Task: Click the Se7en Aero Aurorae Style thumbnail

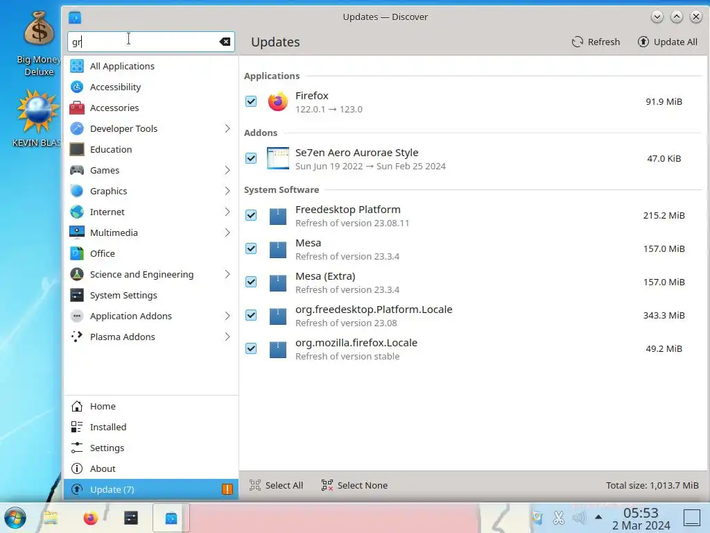Action: coord(277,158)
